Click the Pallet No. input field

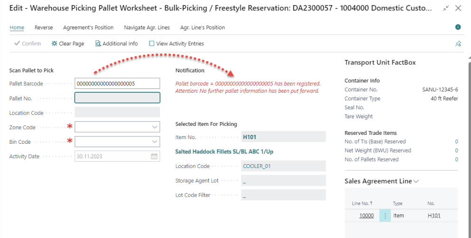click(117, 98)
